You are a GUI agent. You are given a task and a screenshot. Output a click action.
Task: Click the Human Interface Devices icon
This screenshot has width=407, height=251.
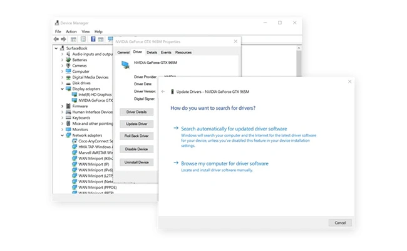68,112
